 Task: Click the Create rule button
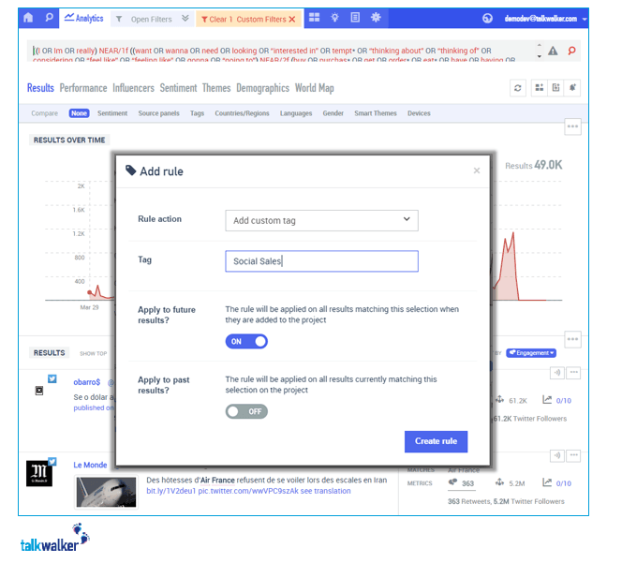pyautogui.click(x=436, y=441)
